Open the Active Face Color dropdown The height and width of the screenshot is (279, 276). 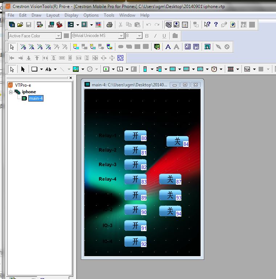58,36
